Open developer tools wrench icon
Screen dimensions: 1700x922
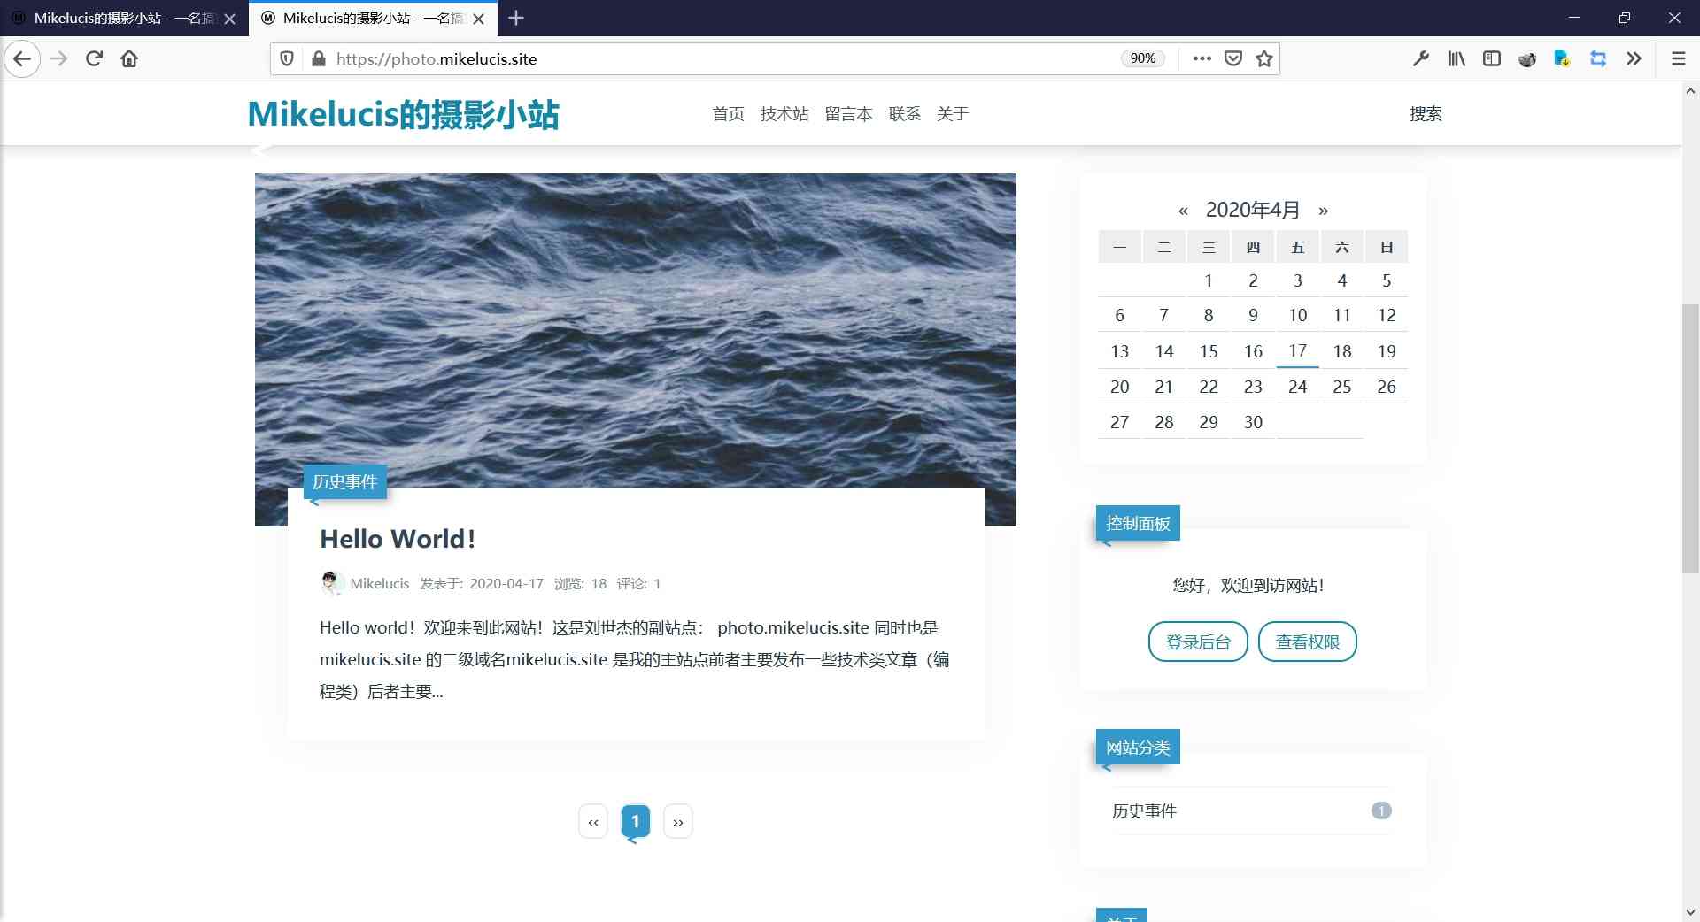click(1420, 59)
